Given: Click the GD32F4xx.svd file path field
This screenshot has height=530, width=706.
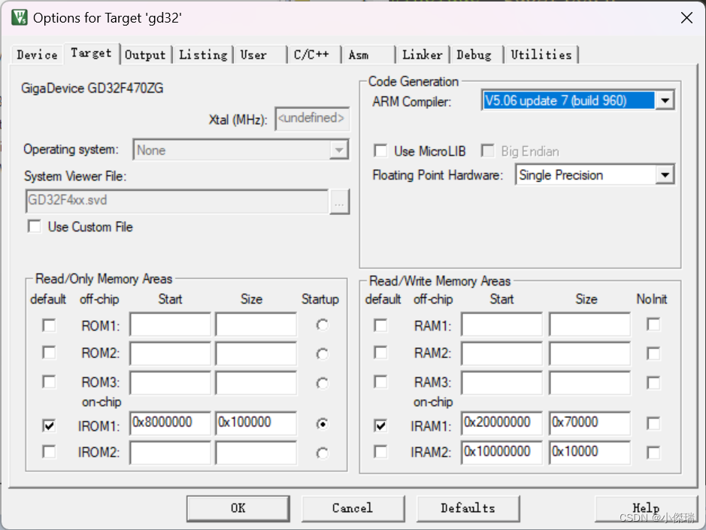Looking at the screenshot, I should tap(177, 201).
